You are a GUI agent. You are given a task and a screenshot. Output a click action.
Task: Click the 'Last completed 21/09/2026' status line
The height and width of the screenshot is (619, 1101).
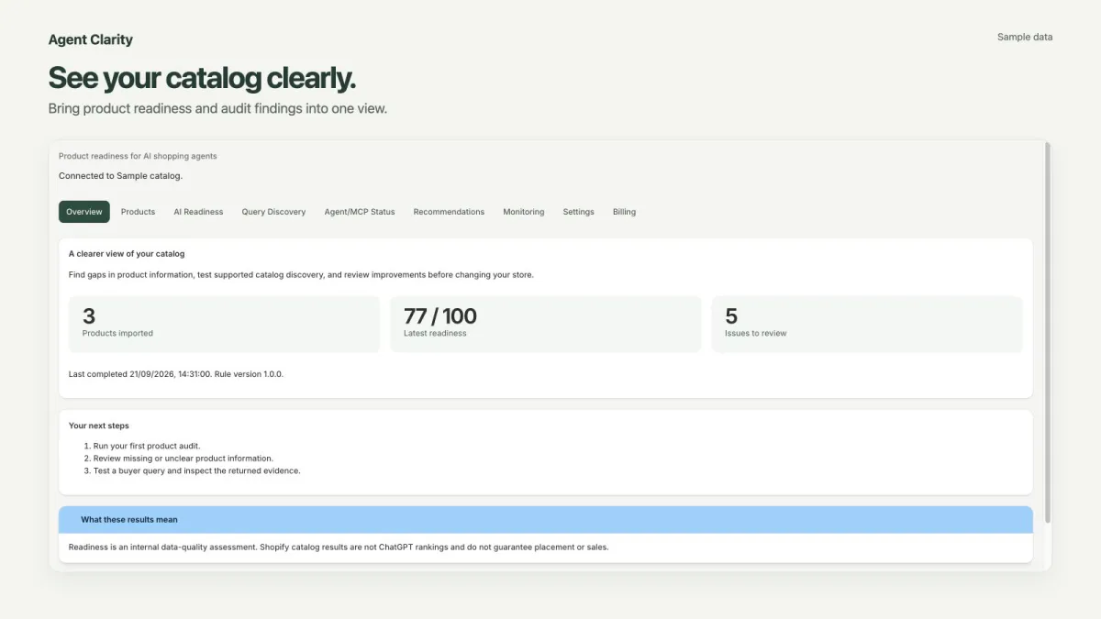176,374
